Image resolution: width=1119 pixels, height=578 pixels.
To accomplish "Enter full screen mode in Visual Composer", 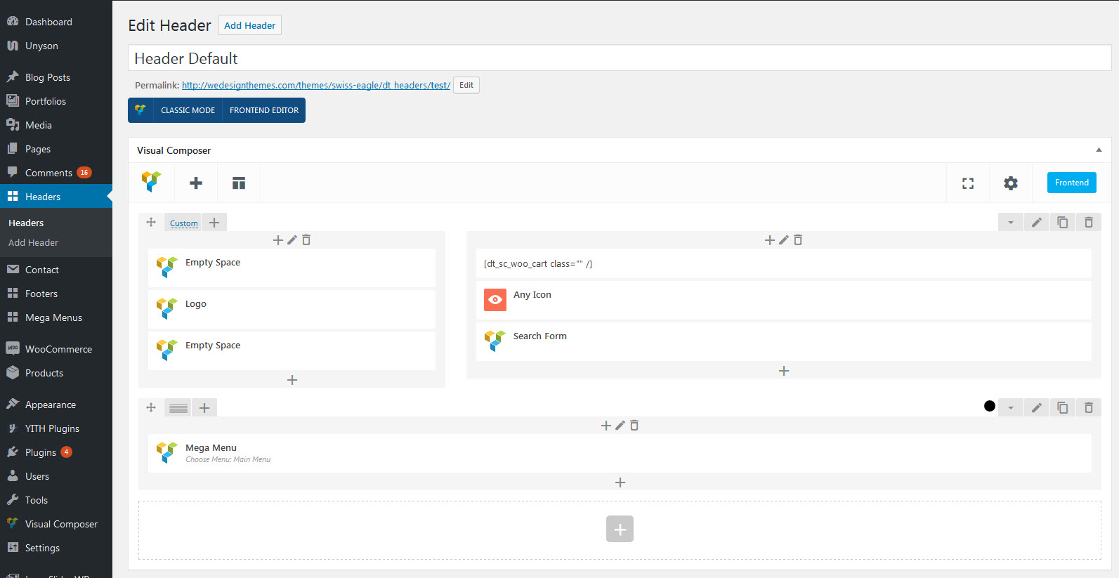I will point(968,183).
